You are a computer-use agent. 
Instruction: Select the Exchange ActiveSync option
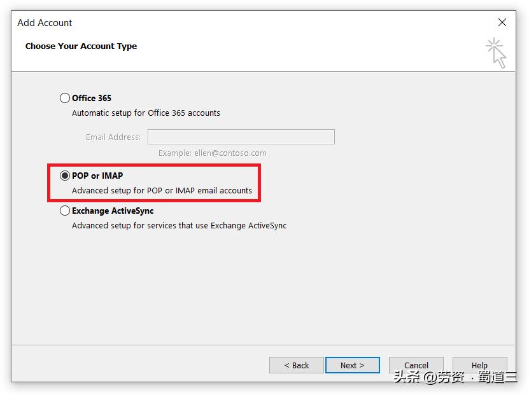pyautogui.click(x=65, y=211)
